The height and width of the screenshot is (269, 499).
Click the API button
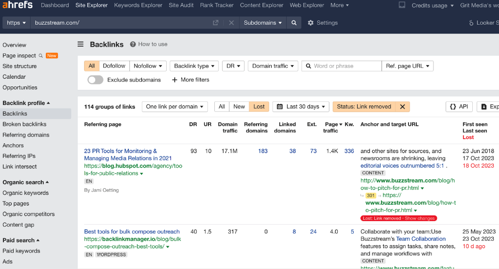[x=459, y=107]
